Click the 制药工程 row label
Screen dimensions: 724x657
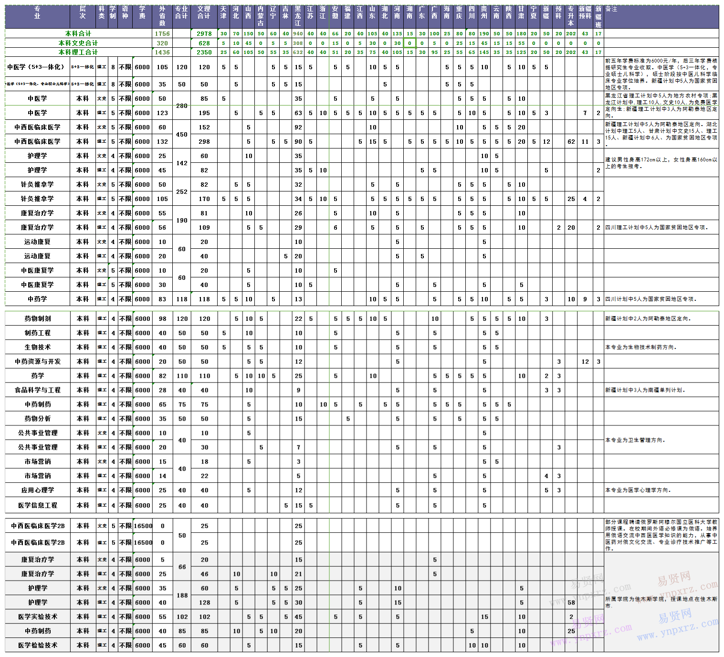[x=38, y=333]
